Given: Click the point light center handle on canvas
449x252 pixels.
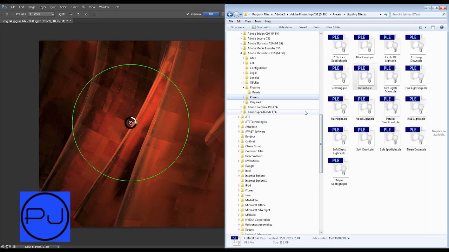Looking at the screenshot, I should [x=131, y=122].
